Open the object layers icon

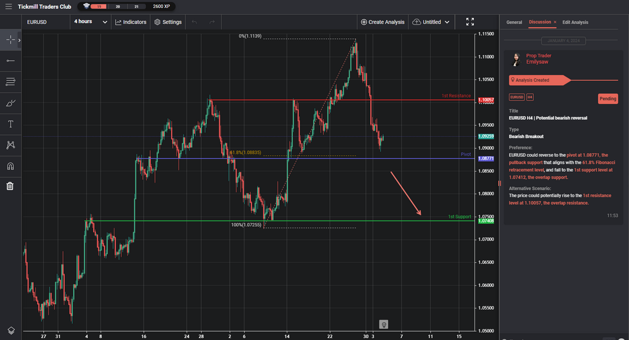(11, 330)
